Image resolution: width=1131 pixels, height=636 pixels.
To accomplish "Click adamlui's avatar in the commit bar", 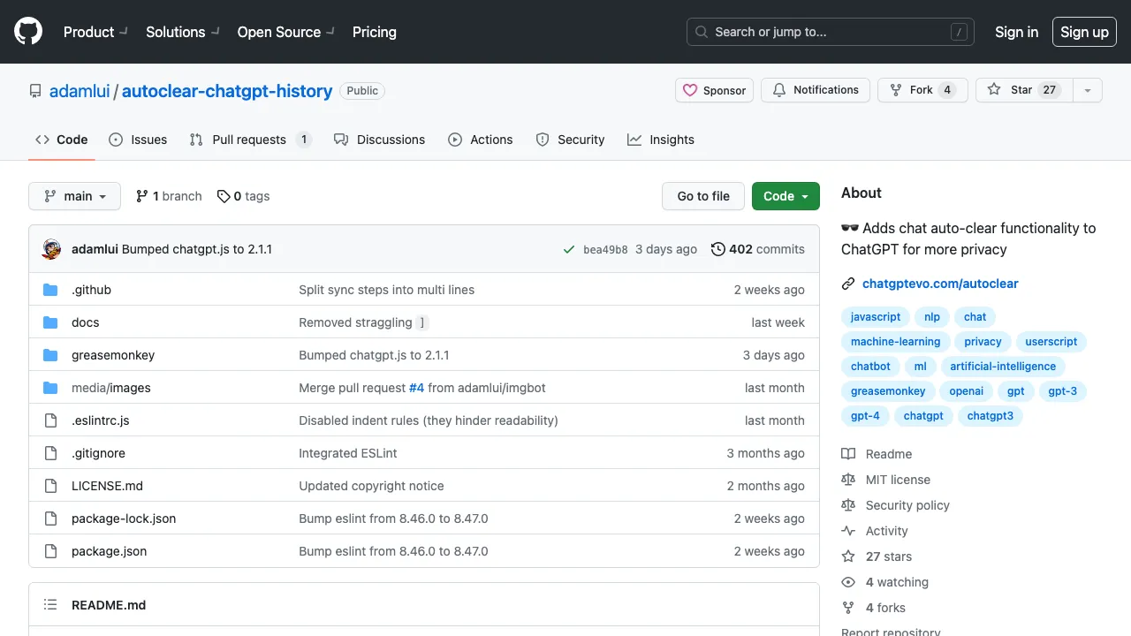I will [x=51, y=248].
